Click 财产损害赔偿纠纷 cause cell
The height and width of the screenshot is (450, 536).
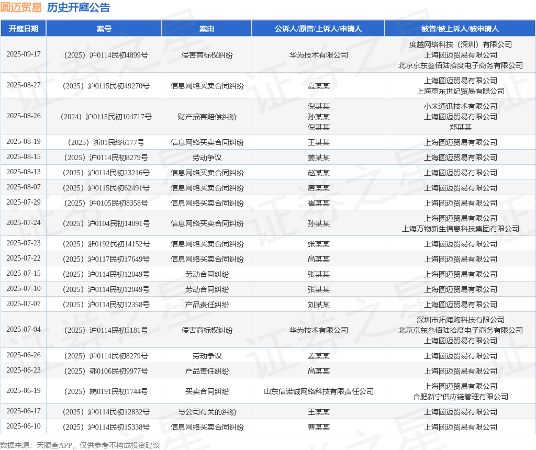coord(207,117)
